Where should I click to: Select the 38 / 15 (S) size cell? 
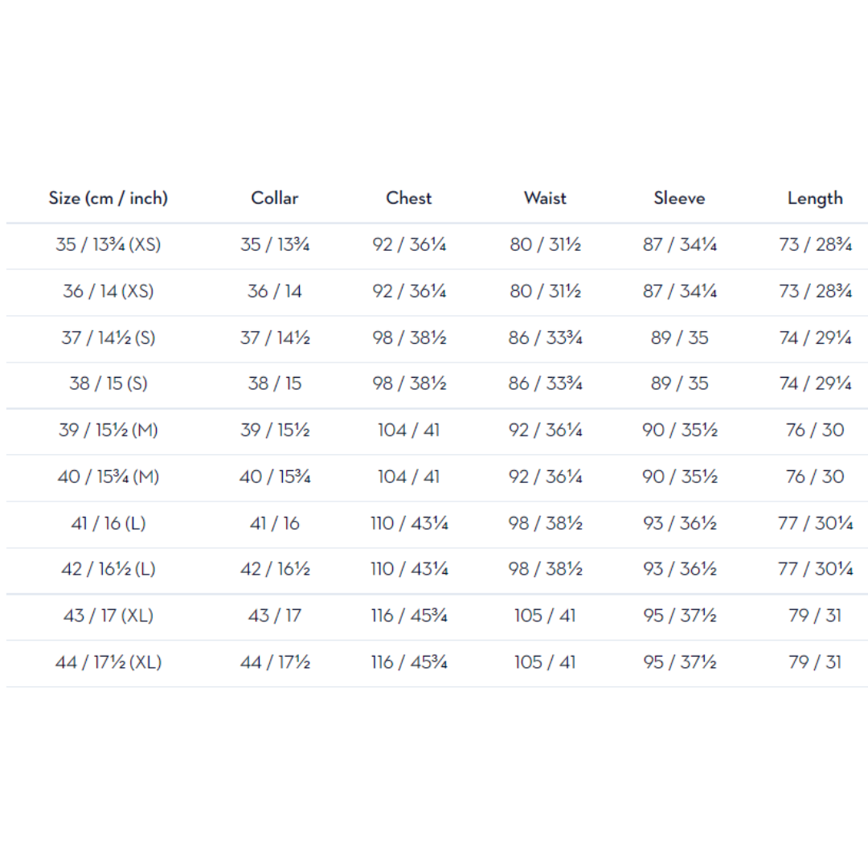pos(108,383)
